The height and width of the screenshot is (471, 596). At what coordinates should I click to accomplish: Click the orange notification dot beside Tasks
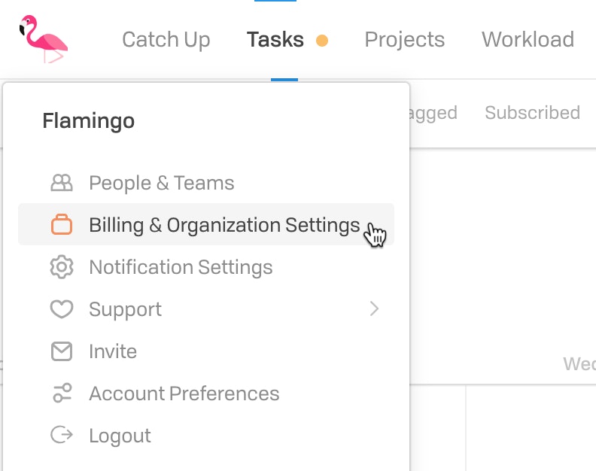click(322, 41)
